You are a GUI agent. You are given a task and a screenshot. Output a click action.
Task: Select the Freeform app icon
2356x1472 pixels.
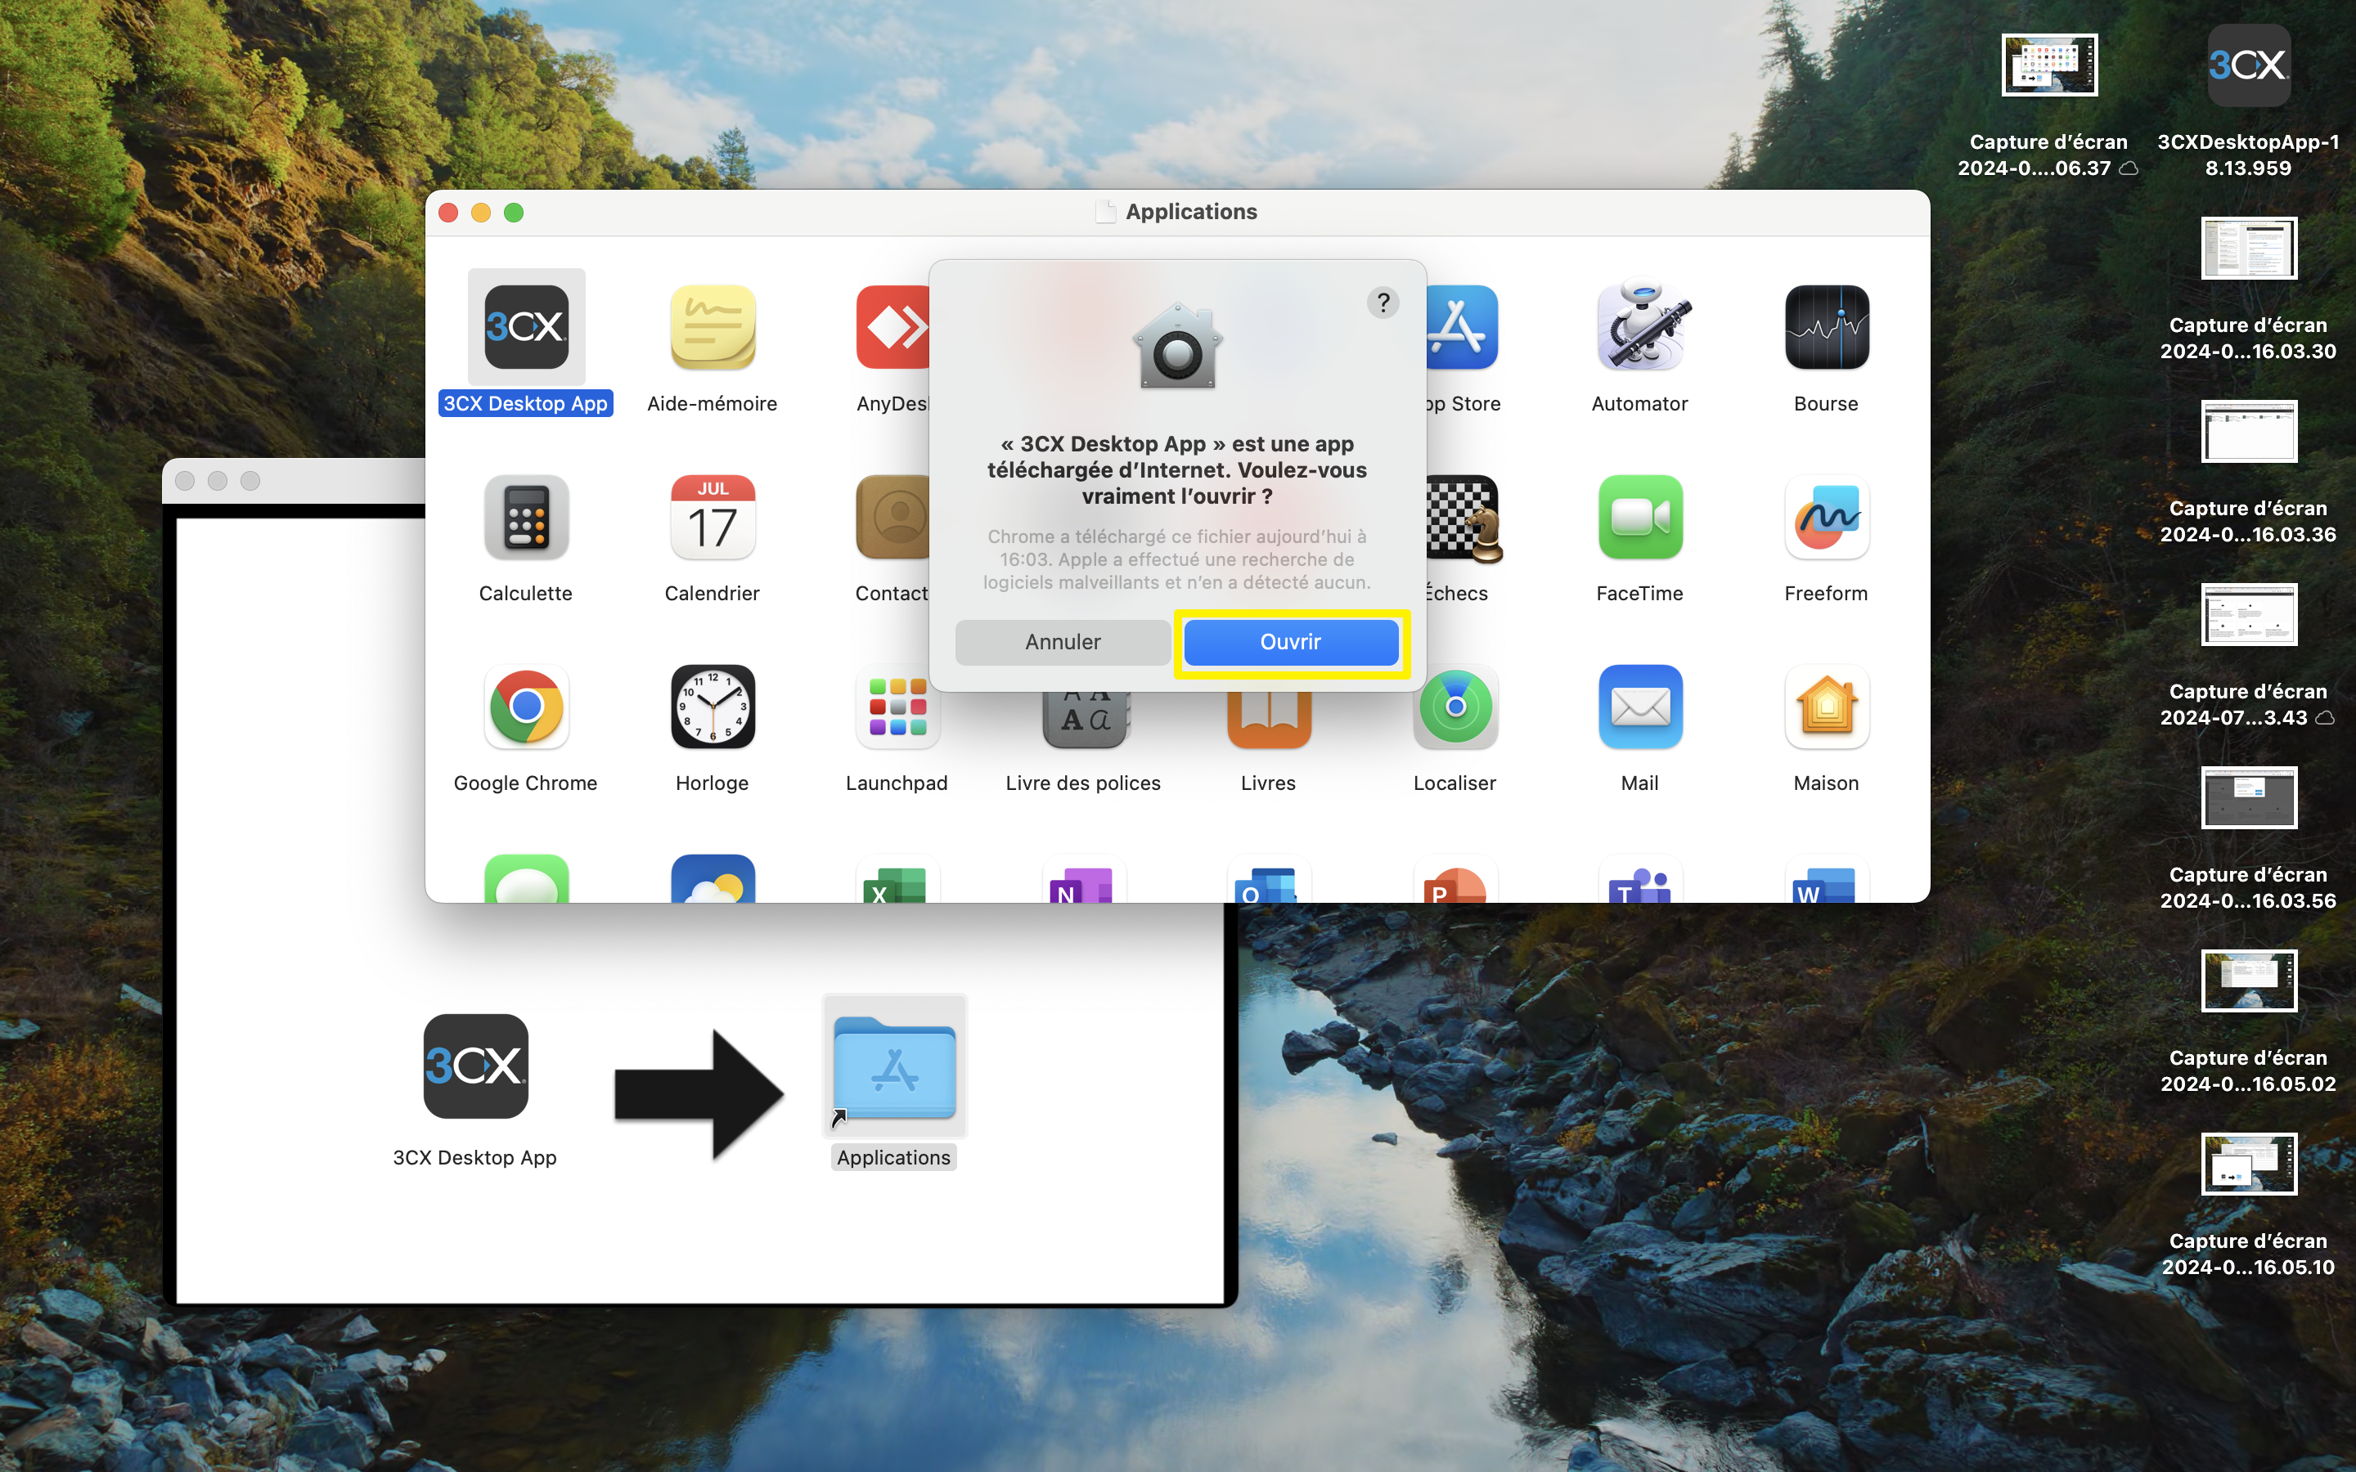tap(1827, 517)
